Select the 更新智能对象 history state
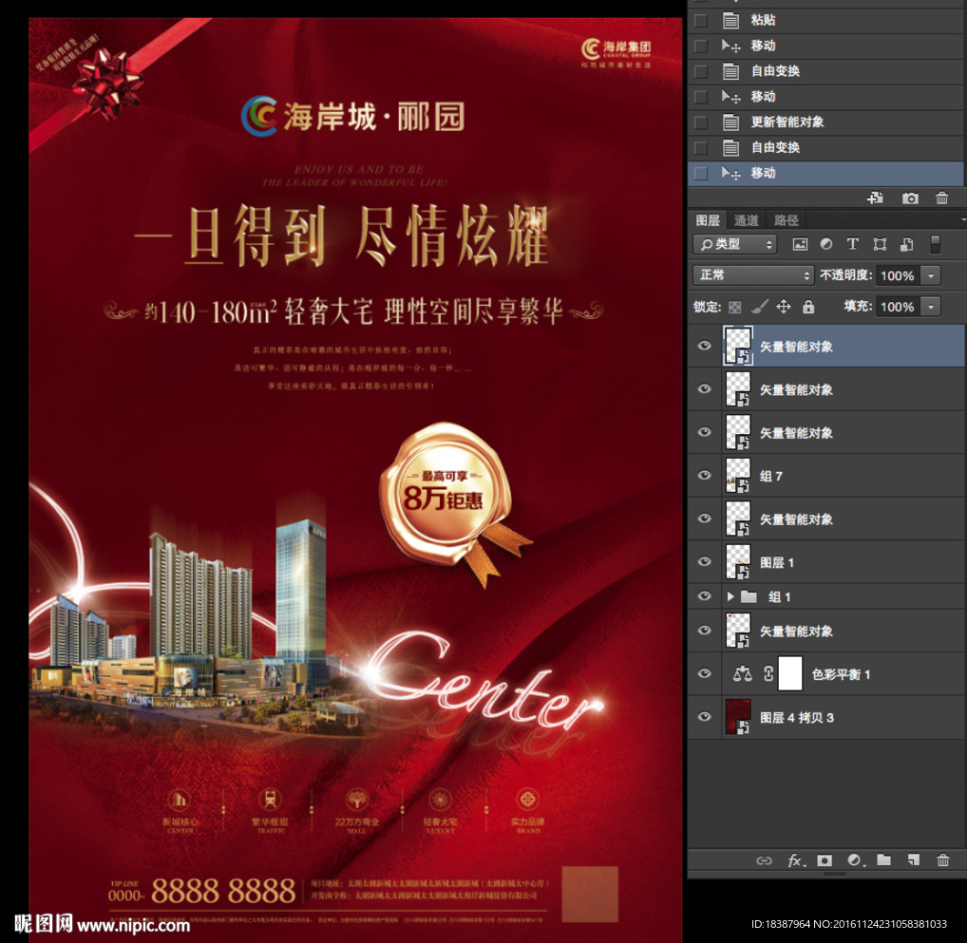Screen dimensions: 967x943 coord(787,123)
